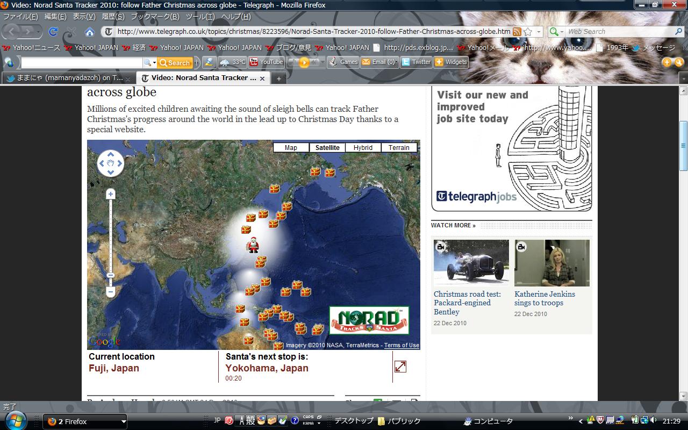This screenshot has height=430, width=688.
Task: Play the vintage car video thumbnail
Action: pyautogui.click(x=471, y=263)
